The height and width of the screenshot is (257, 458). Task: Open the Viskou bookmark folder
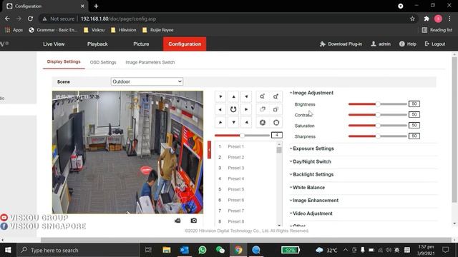pyautogui.click(x=94, y=30)
